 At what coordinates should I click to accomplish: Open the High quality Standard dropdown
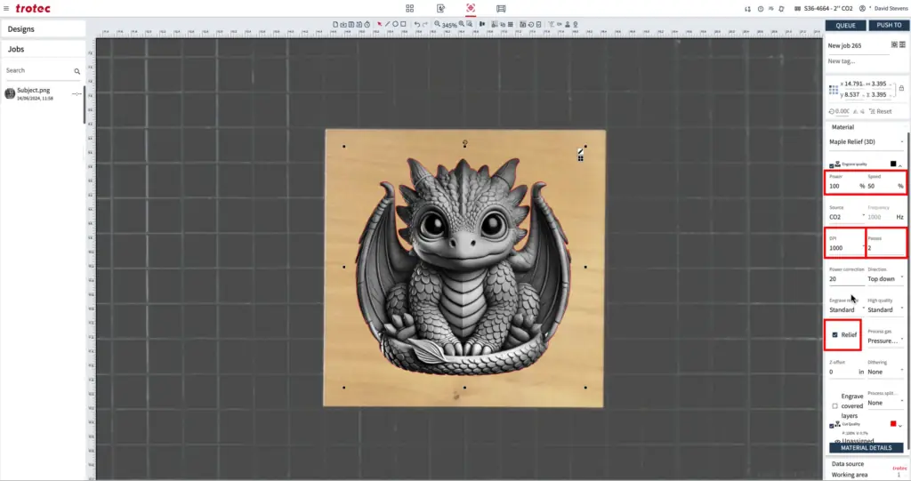[x=885, y=309]
